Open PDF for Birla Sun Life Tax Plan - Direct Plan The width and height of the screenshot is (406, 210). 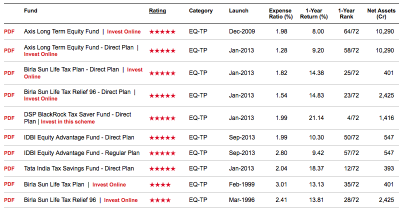click(x=9, y=73)
